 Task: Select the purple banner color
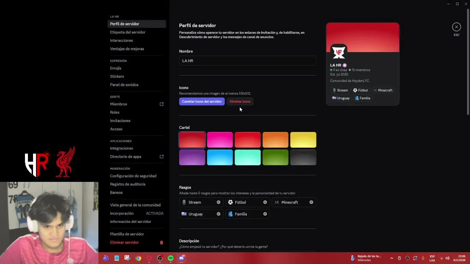tap(192, 157)
